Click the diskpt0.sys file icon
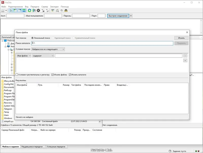 coord(2,121)
